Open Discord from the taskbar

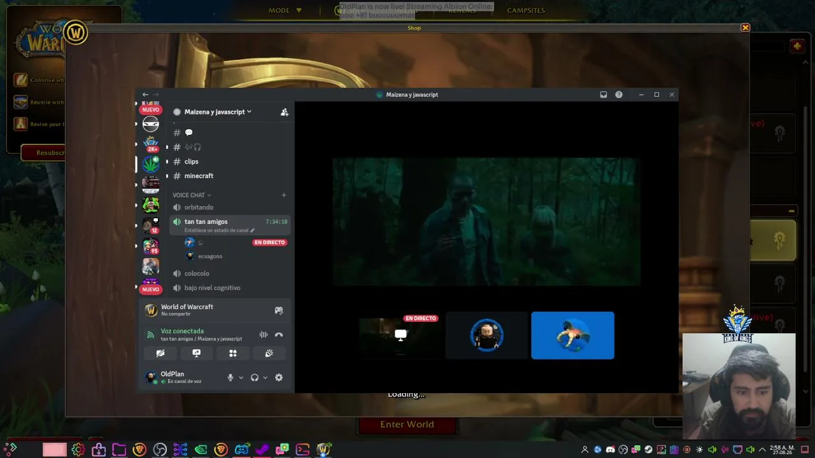point(241,450)
